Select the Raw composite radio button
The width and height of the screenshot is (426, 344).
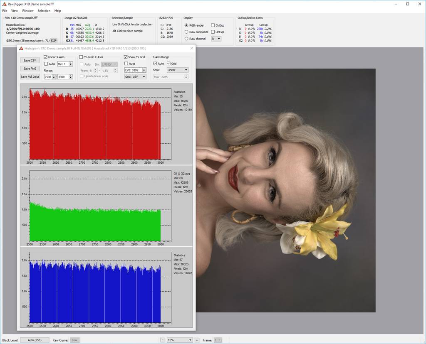186,32
